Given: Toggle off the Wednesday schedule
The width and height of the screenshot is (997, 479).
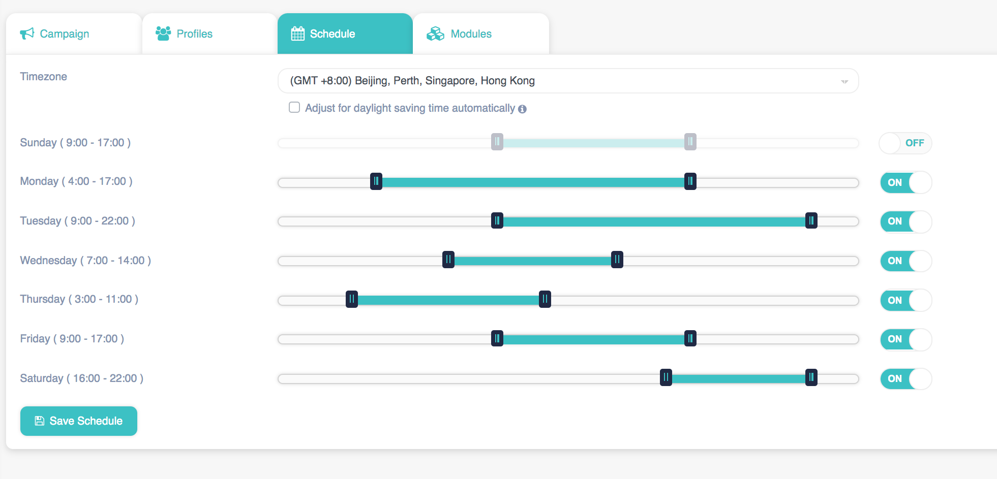Looking at the screenshot, I should coord(905,261).
